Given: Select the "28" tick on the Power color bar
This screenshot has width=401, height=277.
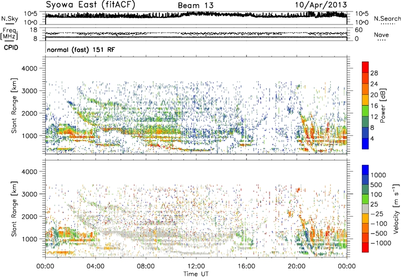Looking at the screenshot, I should [x=374, y=73].
